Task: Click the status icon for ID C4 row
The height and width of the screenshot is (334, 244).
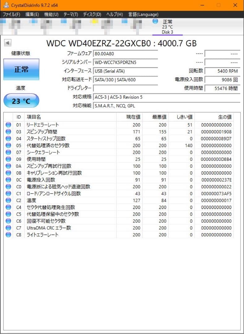Action: pos(8,207)
